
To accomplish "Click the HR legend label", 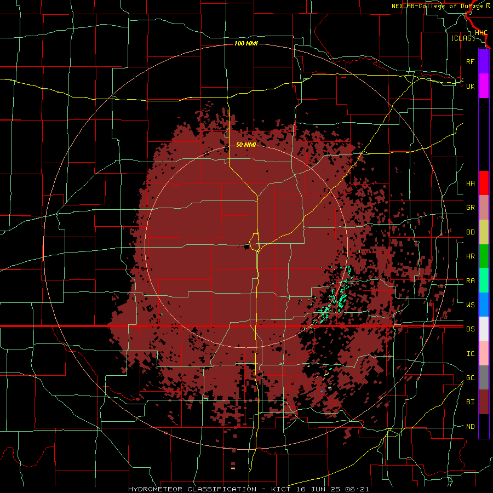I will tap(471, 256).
